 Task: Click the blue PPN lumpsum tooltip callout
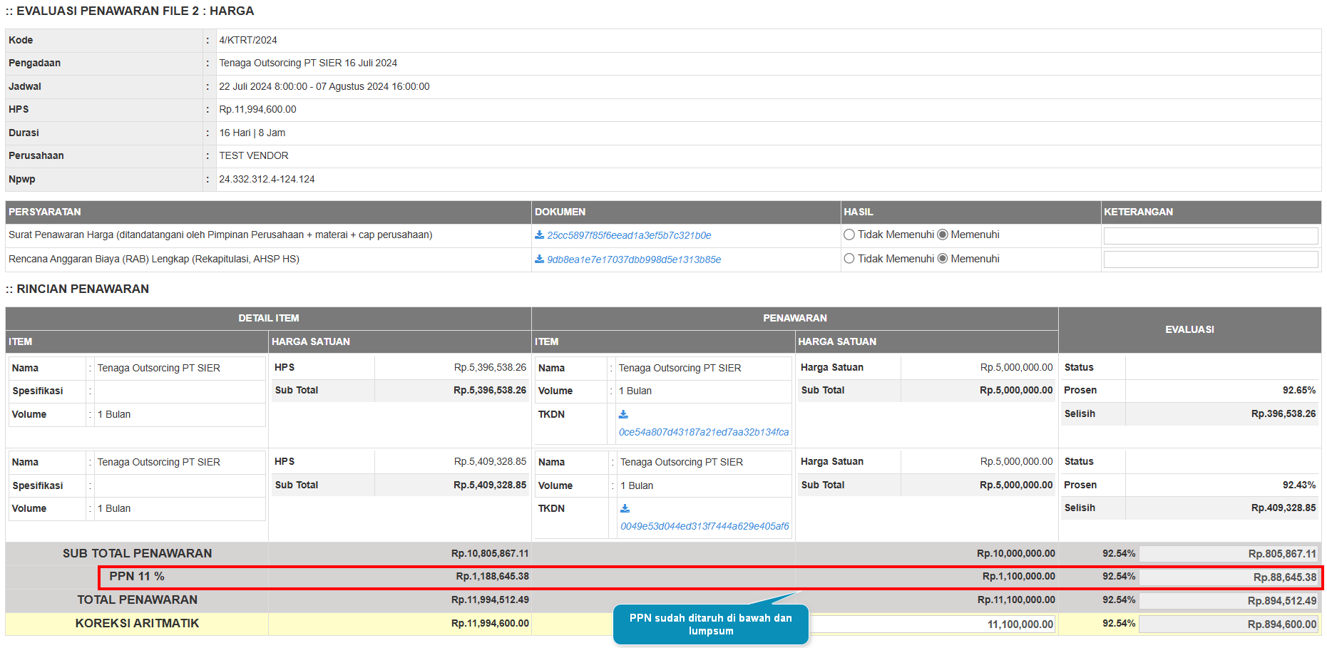710,624
